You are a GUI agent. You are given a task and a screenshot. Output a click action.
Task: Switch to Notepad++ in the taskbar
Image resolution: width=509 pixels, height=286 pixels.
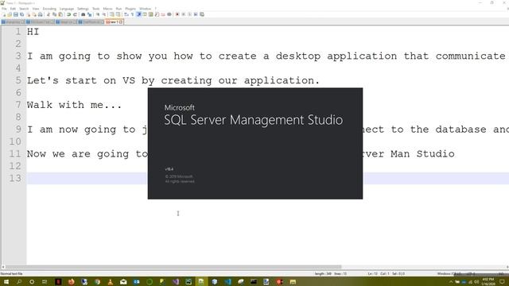pos(201,282)
